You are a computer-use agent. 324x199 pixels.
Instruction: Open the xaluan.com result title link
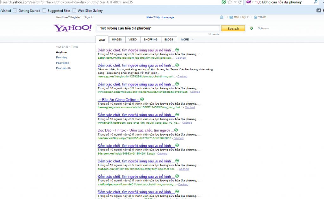[136, 84]
